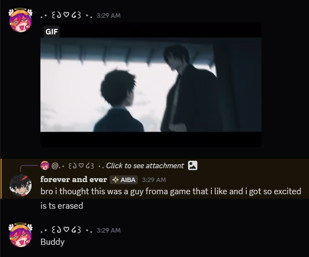Click the timestamp above the Buddy message
Screen dimensions: 309x257
[x=109, y=230]
